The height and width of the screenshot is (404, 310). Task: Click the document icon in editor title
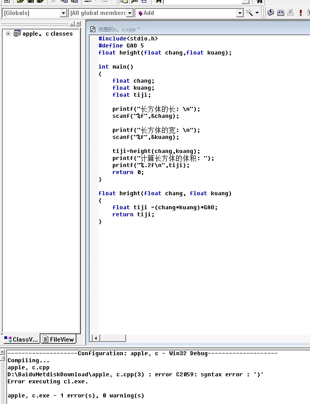pos(93,29)
